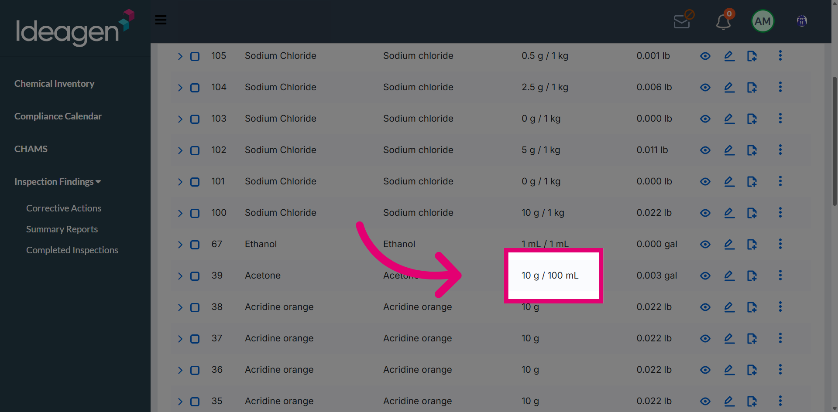Select checkbox for row 102
The width and height of the screenshot is (838, 412).
195,150
